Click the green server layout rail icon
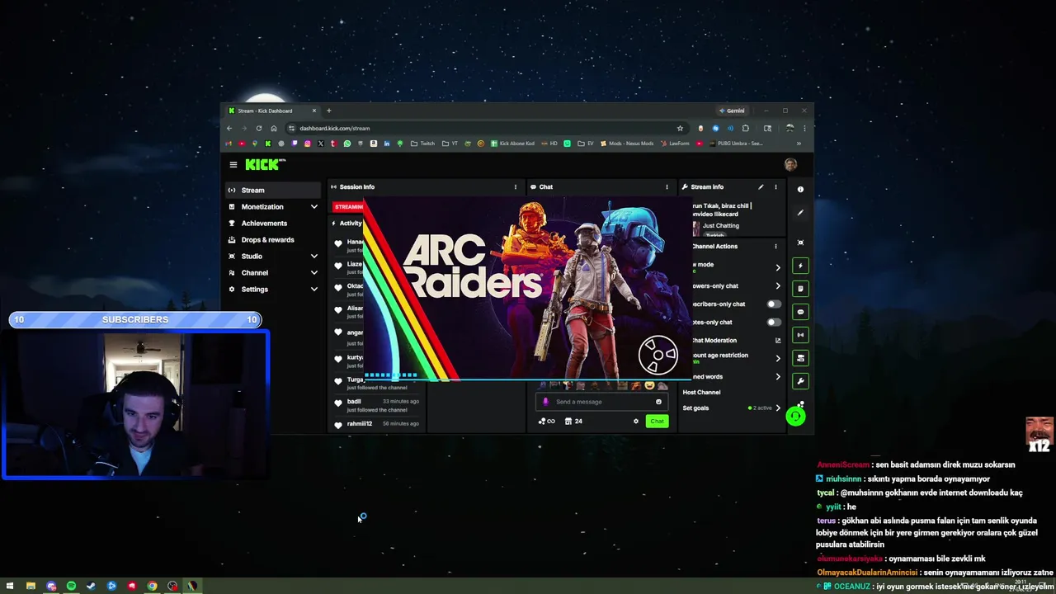 pyautogui.click(x=800, y=358)
